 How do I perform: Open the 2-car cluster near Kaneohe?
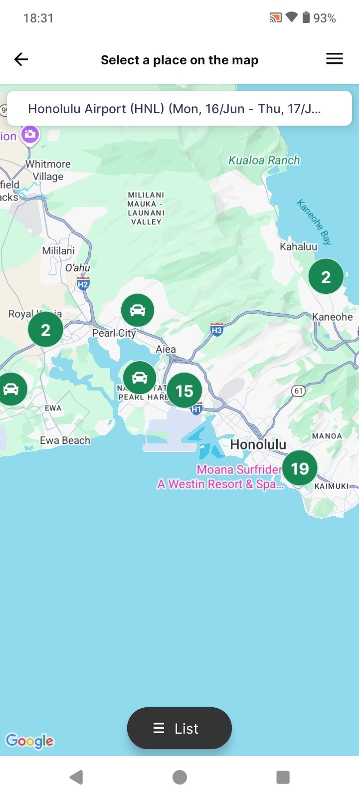(326, 276)
